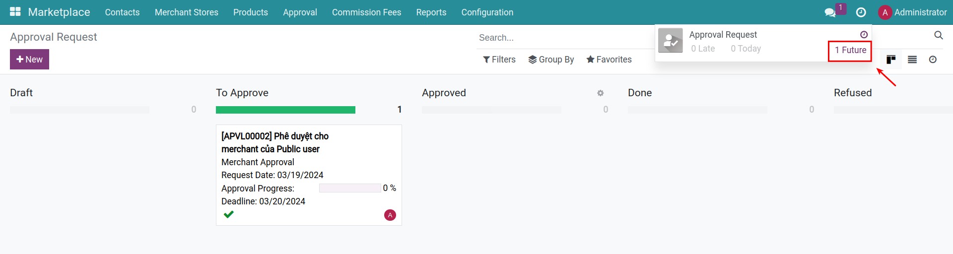
Task: Click the Draft column progress bar
Action: pos(79,110)
